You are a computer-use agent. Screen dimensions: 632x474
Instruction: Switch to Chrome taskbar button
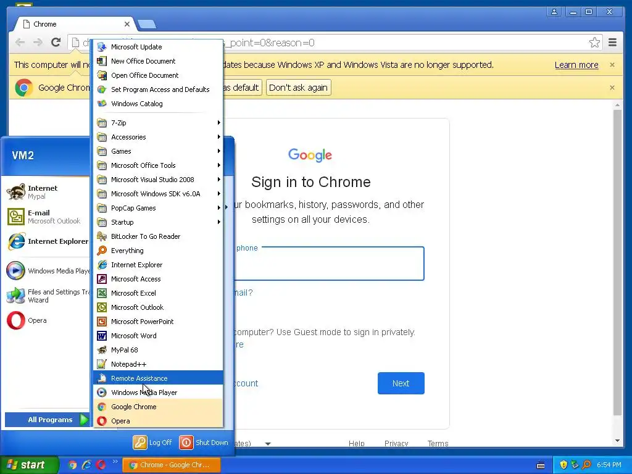tap(172, 465)
